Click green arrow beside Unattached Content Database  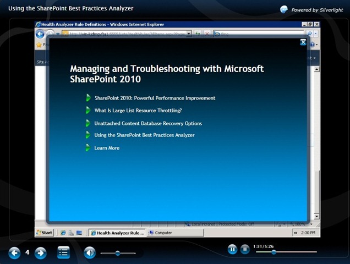[x=88, y=123]
